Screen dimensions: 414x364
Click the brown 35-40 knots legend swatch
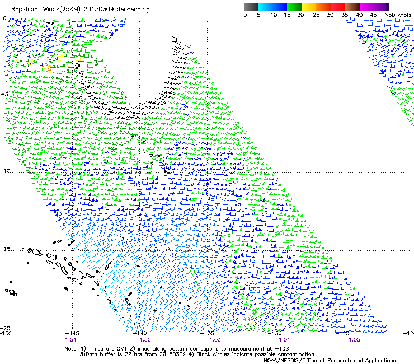[352, 7]
